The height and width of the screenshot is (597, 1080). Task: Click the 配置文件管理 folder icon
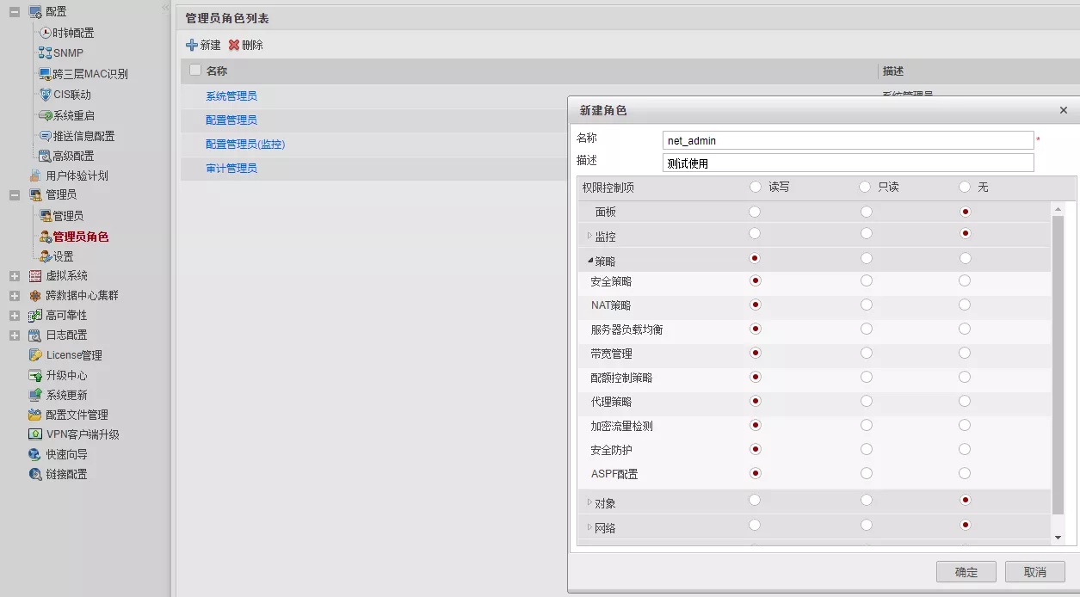click(x=35, y=415)
